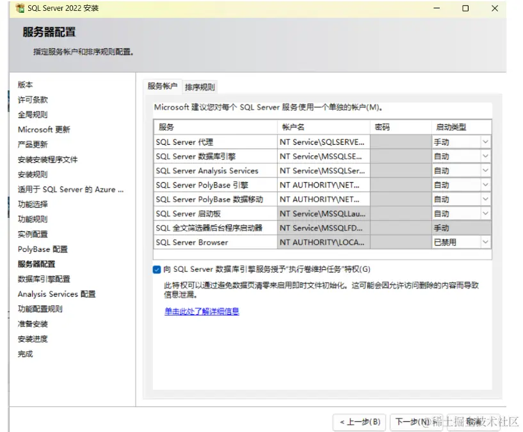Image resolution: width=523 pixels, height=432 pixels.
Task: Open the 单击此处了解详细信息 link
Action: tap(202, 312)
